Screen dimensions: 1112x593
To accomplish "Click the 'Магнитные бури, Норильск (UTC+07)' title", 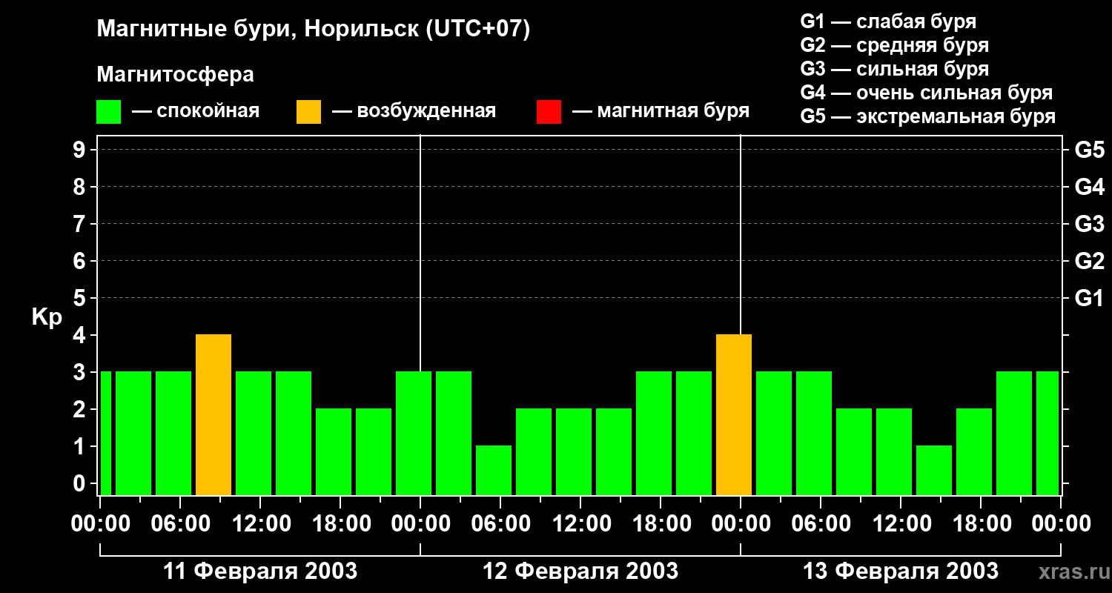I will click(x=314, y=30).
